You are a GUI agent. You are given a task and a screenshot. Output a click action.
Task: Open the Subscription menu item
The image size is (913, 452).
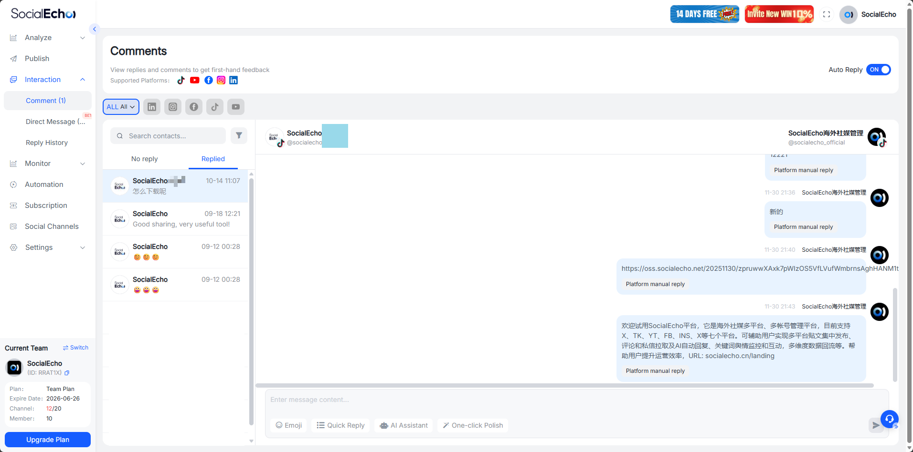[x=48, y=205]
